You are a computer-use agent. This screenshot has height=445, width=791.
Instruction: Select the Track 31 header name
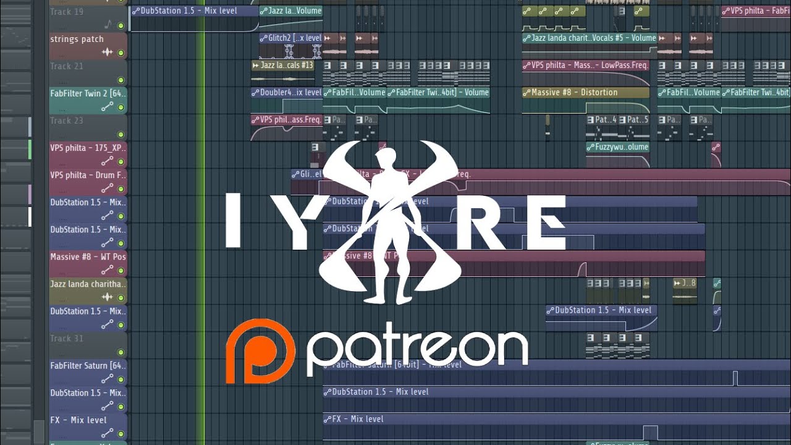pyautogui.click(x=67, y=338)
